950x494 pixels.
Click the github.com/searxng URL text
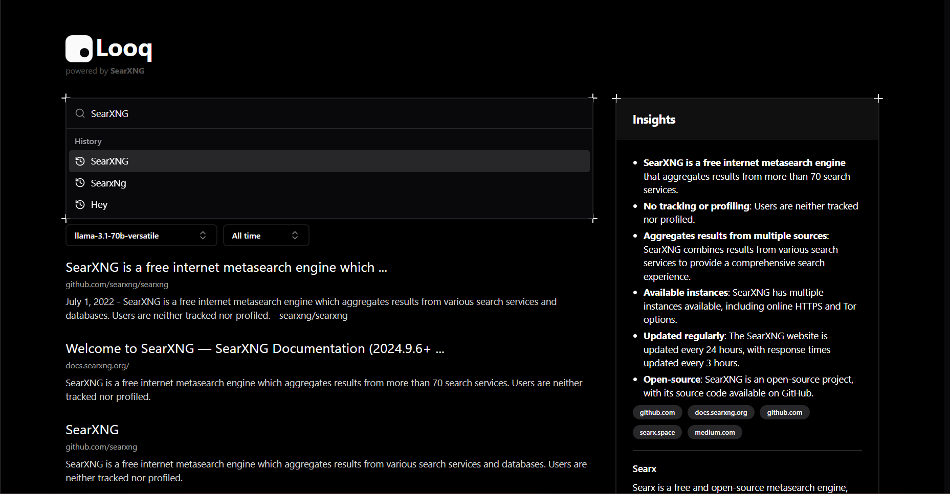tap(101, 447)
